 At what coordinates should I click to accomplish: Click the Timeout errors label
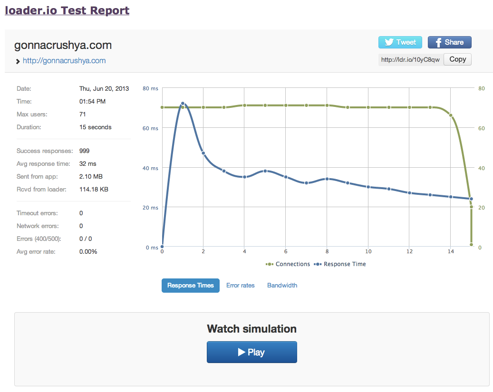tap(37, 213)
